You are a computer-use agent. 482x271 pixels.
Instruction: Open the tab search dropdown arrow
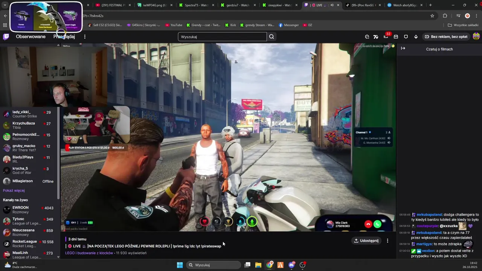coord(5,5)
